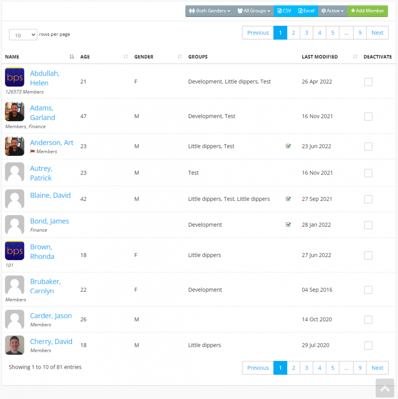The image size is (398, 399).
Task: Click Rhonda Brown's bps profile thumbnail
Action: (14, 251)
